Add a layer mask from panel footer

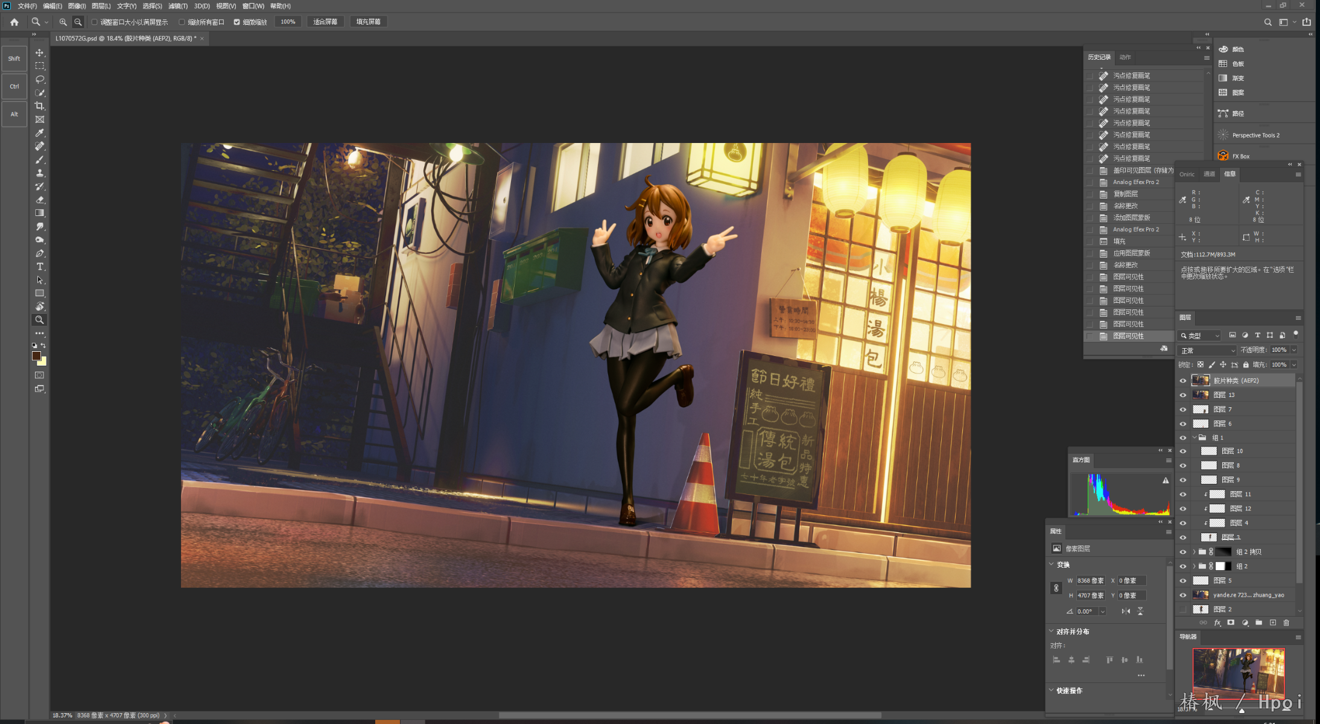click(1231, 623)
